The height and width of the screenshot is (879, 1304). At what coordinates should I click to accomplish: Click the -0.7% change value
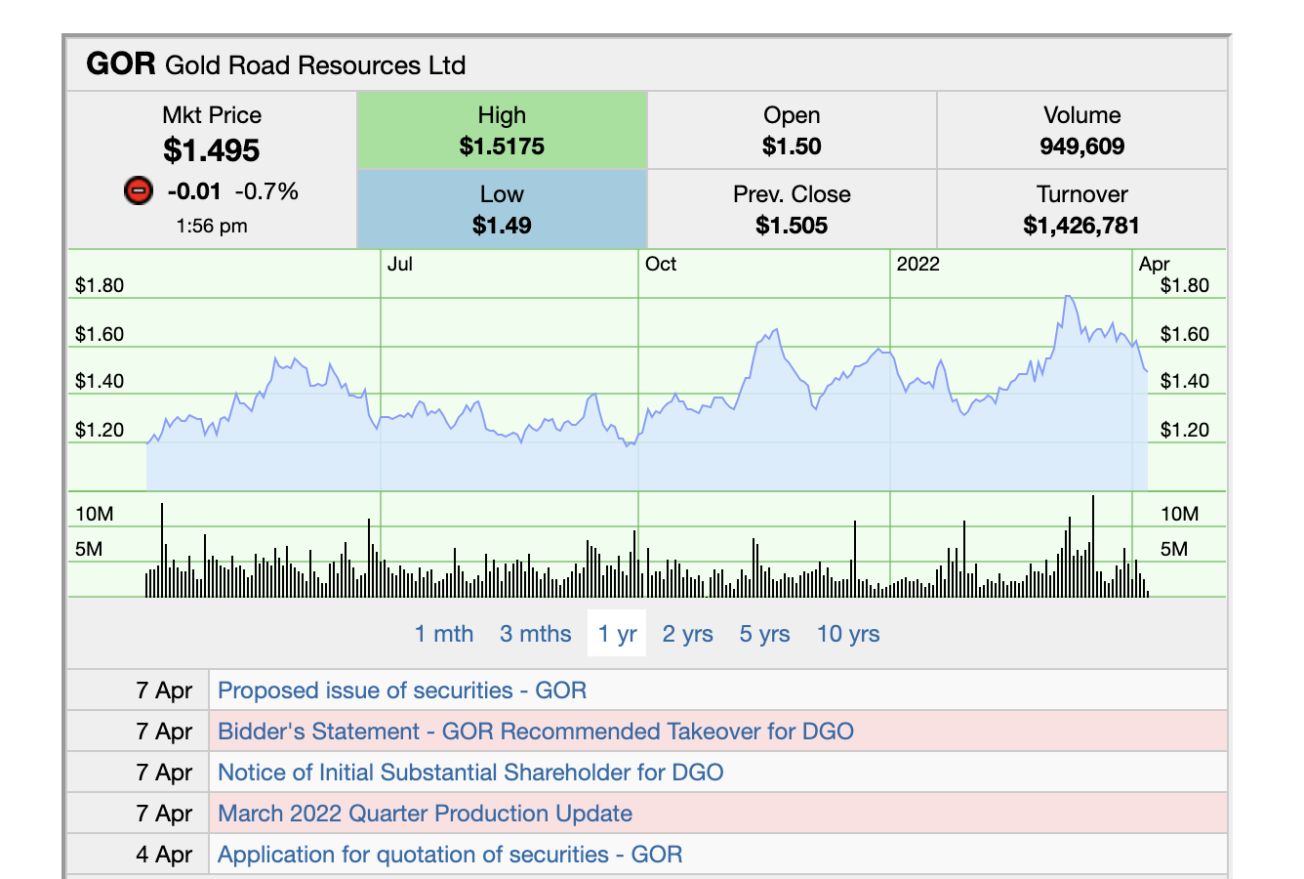(266, 190)
